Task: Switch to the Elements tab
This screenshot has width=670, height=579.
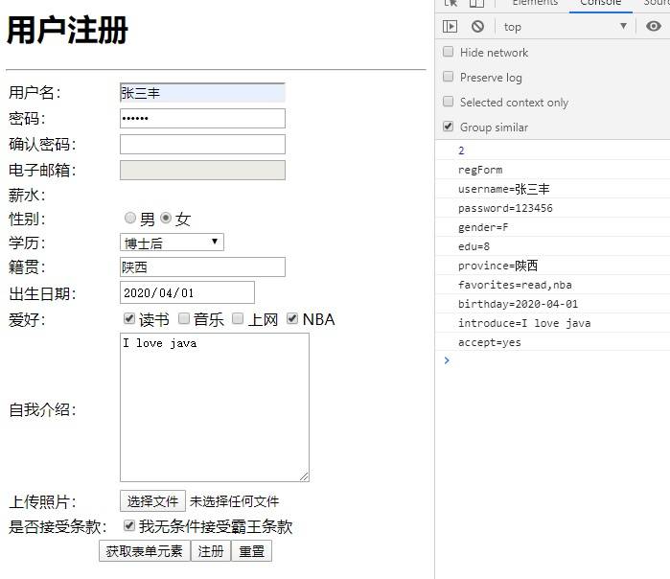Action: click(x=535, y=4)
